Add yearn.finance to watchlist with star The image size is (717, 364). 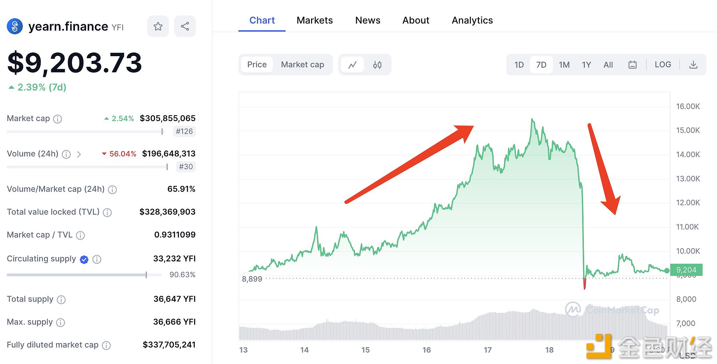point(158,26)
